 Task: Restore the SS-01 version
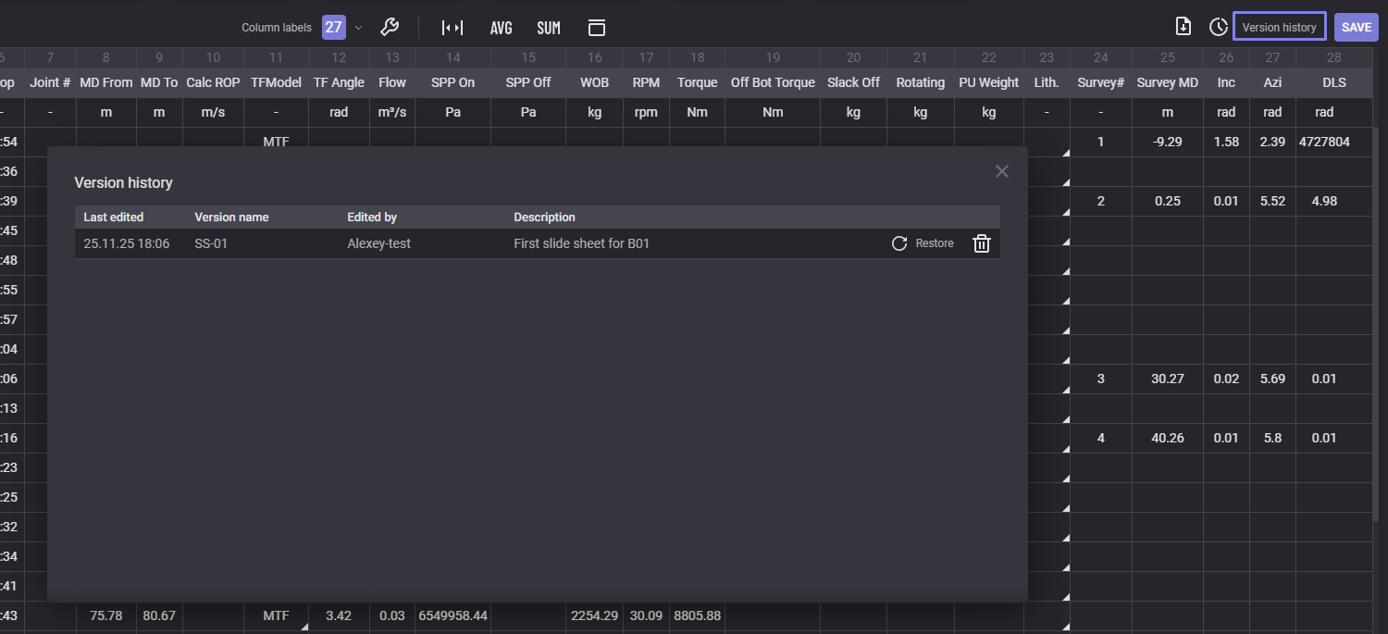tap(923, 243)
